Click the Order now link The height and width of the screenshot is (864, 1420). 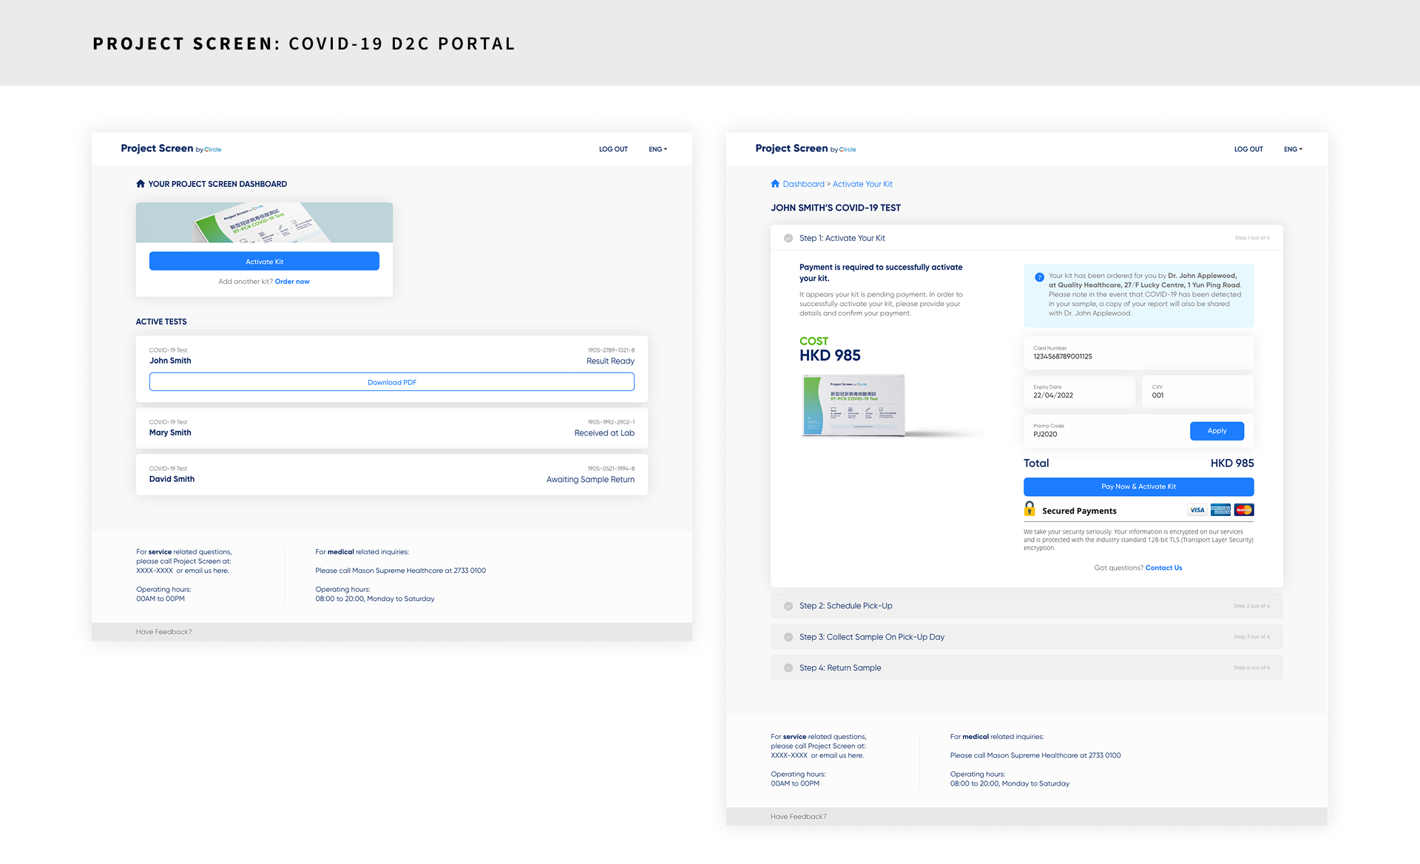click(x=292, y=282)
